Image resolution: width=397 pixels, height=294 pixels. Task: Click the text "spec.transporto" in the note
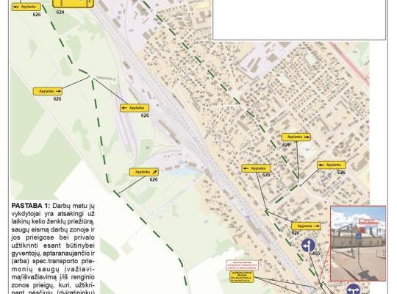[x=52, y=261]
